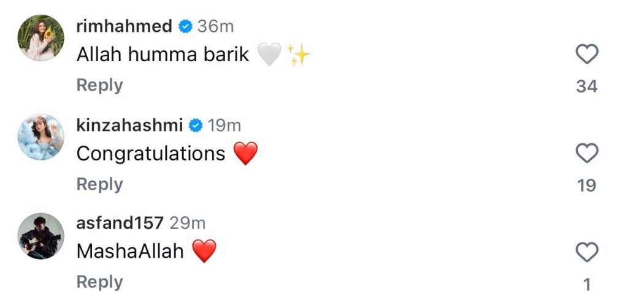This screenshot has width=628, height=292.
Task: Click the 36m timestamp on rimhahmed's comment
Action: coord(215,27)
